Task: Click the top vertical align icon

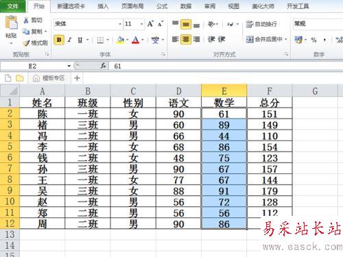Action: click(175, 24)
